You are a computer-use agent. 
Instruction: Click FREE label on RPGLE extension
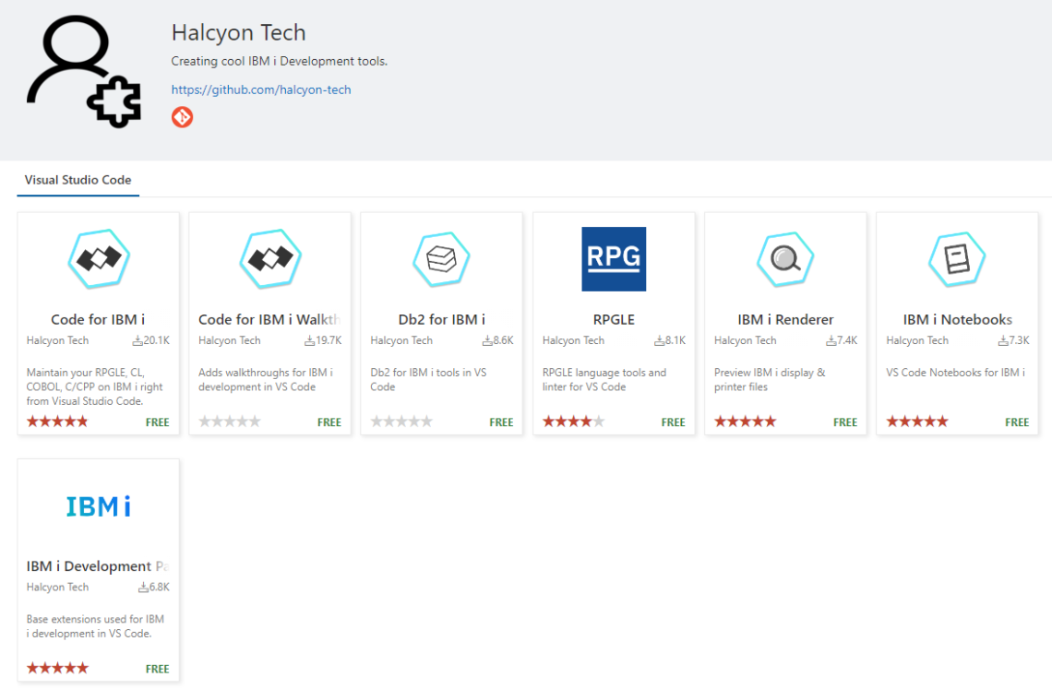coord(673,422)
